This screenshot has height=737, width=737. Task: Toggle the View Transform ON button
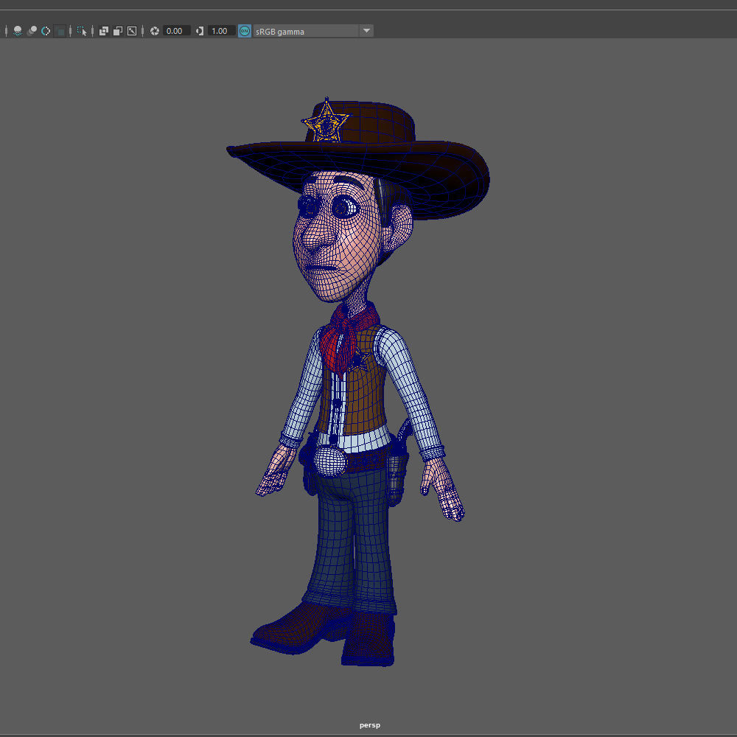click(x=245, y=31)
